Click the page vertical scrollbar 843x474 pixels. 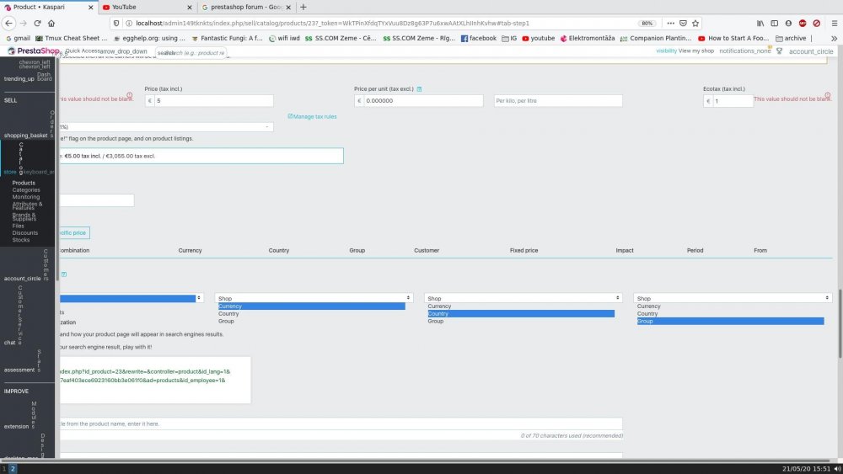coord(840,323)
